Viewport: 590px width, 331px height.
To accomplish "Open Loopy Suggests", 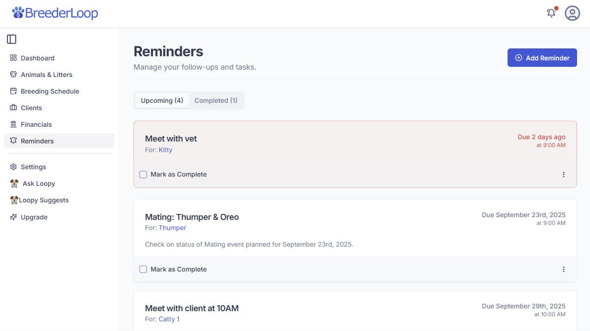I will point(44,200).
